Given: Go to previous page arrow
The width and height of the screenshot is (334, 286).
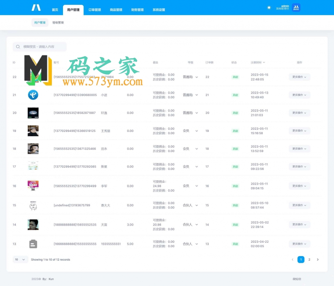Looking at the screenshot, I should tap(293, 259).
